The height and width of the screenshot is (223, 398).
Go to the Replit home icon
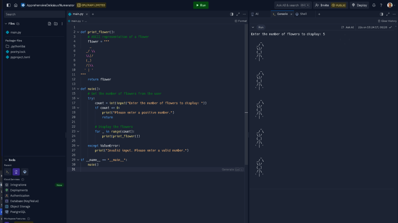[x=16, y=5]
